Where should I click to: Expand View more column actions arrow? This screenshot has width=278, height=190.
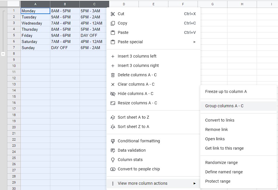(x=194, y=184)
